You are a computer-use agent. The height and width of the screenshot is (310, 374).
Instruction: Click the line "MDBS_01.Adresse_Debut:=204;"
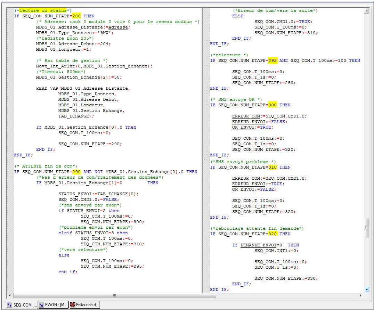click(73, 44)
